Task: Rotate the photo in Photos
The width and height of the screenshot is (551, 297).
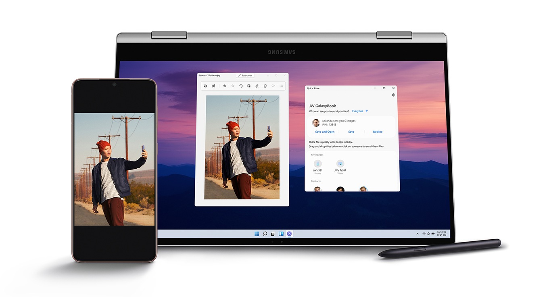Action: (241, 86)
